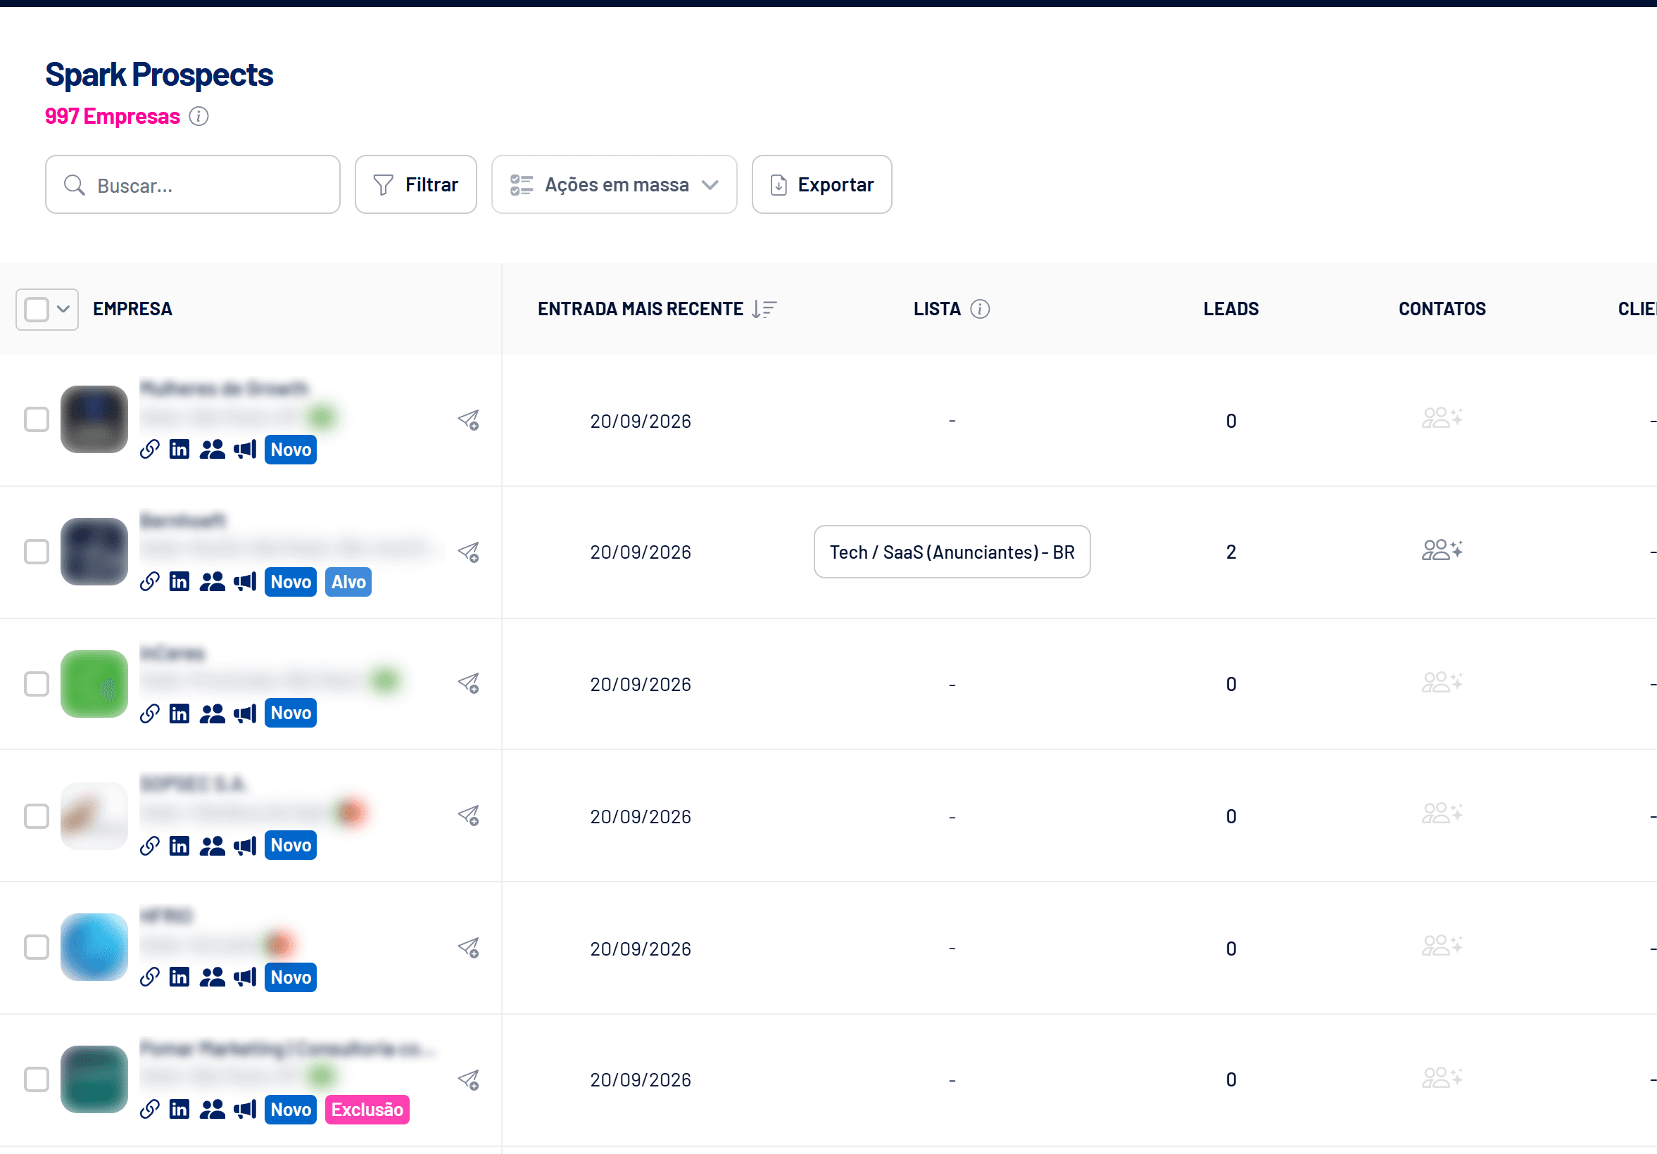Tick checkbox of the white-orange logo row

(36, 816)
